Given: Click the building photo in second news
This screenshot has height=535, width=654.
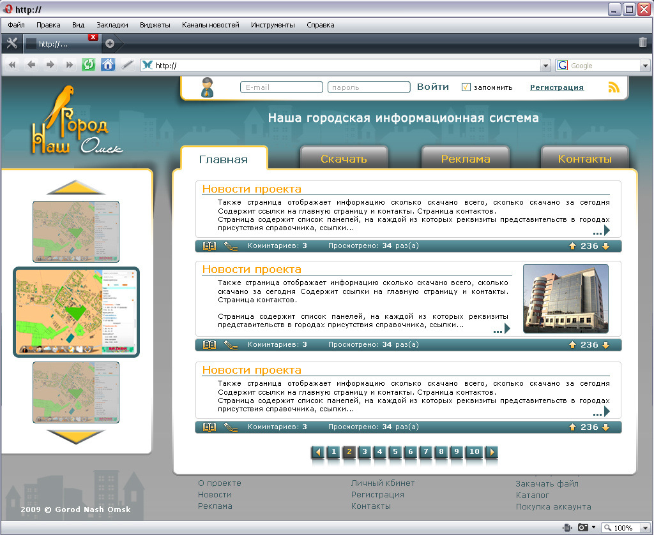Looking at the screenshot, I should pyautogui.click(x=566, y=298).
